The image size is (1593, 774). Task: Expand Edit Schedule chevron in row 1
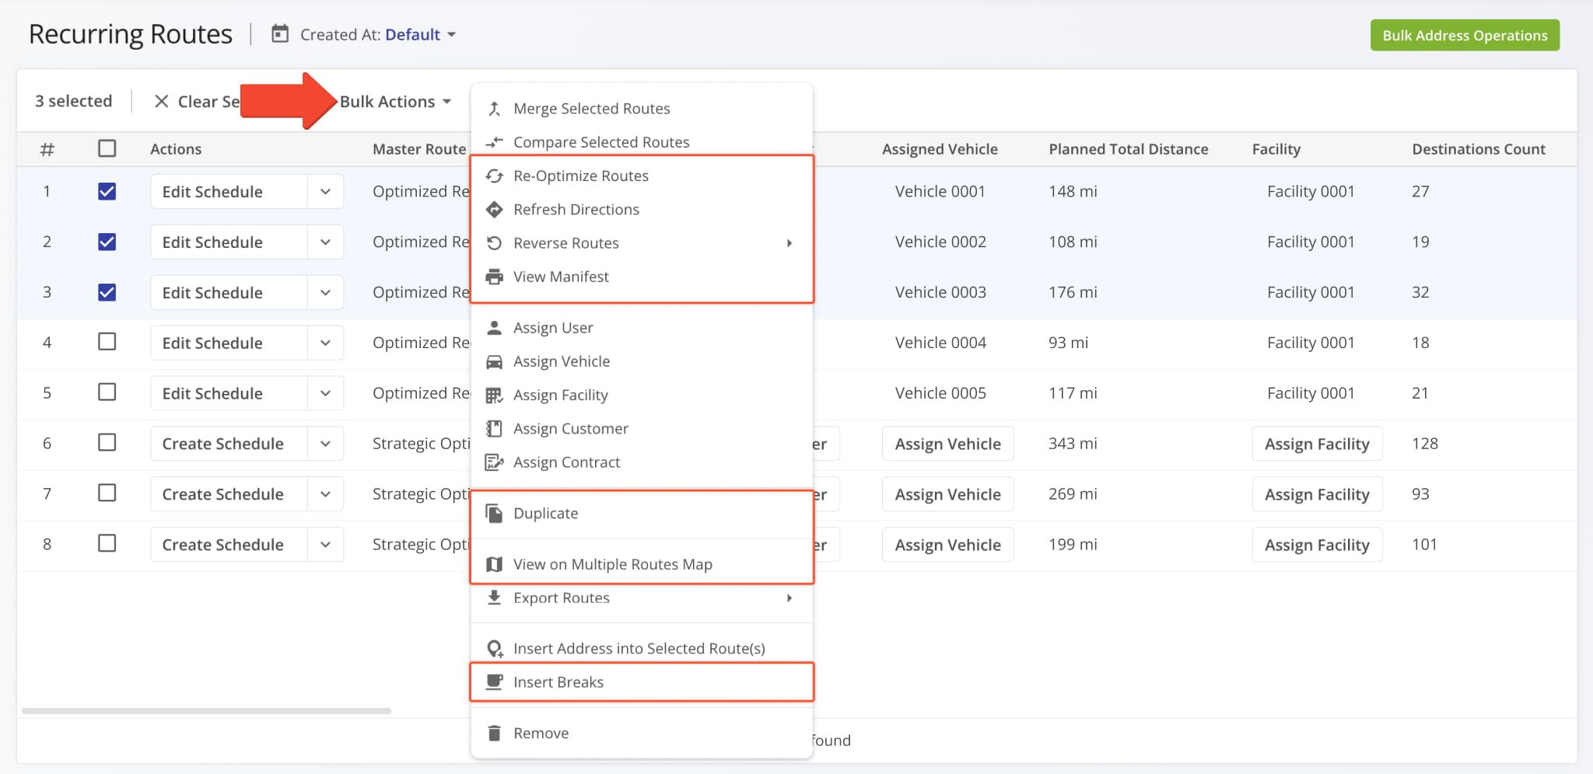coord(325,191)
